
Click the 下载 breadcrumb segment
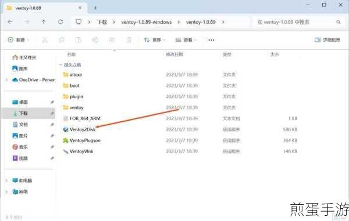coord(102,22)
